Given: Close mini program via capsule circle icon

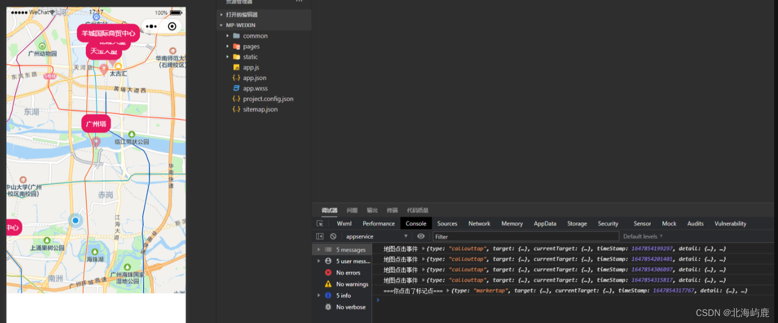Looking at the screenshot, I should [x=172, y=26].
